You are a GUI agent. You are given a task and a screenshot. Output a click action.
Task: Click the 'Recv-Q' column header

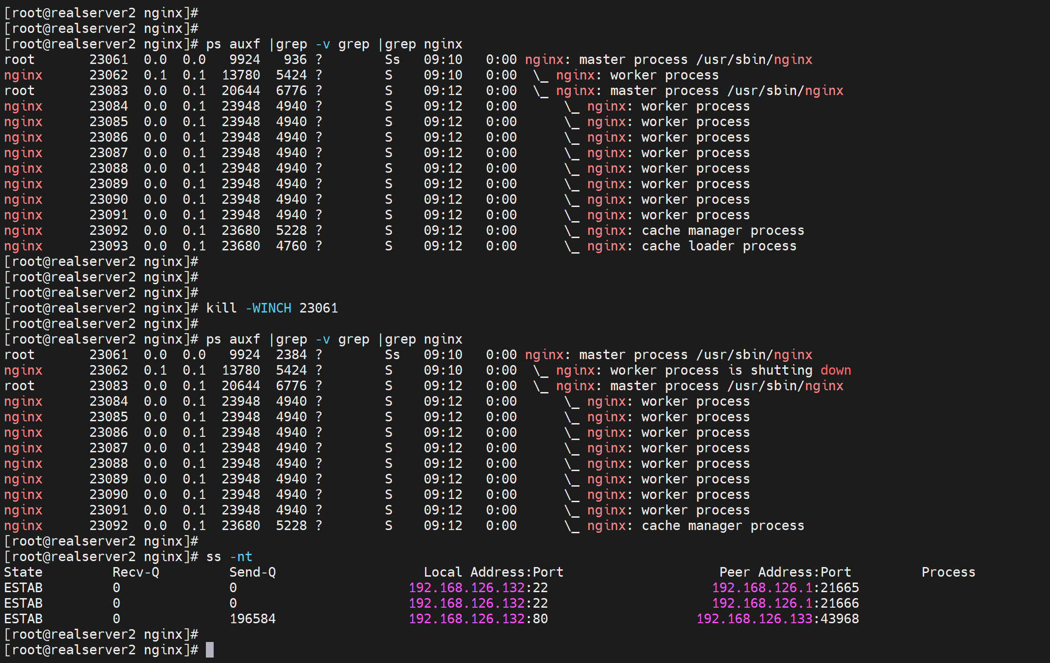click(135, 572)
